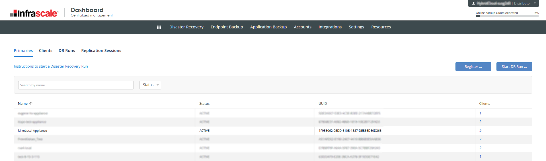This screenshot has height=161, width=546.
Task: Click MikeLocal Appliance UUID value
Action: click(350, 131)
